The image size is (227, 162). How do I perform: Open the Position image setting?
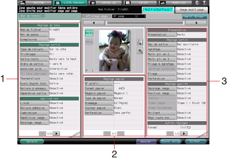pyautogui.click(x=162, y=93)
